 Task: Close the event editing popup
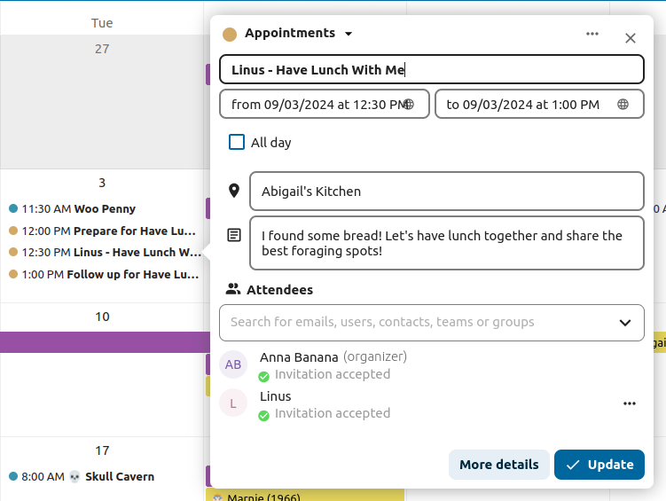point(631,38)
